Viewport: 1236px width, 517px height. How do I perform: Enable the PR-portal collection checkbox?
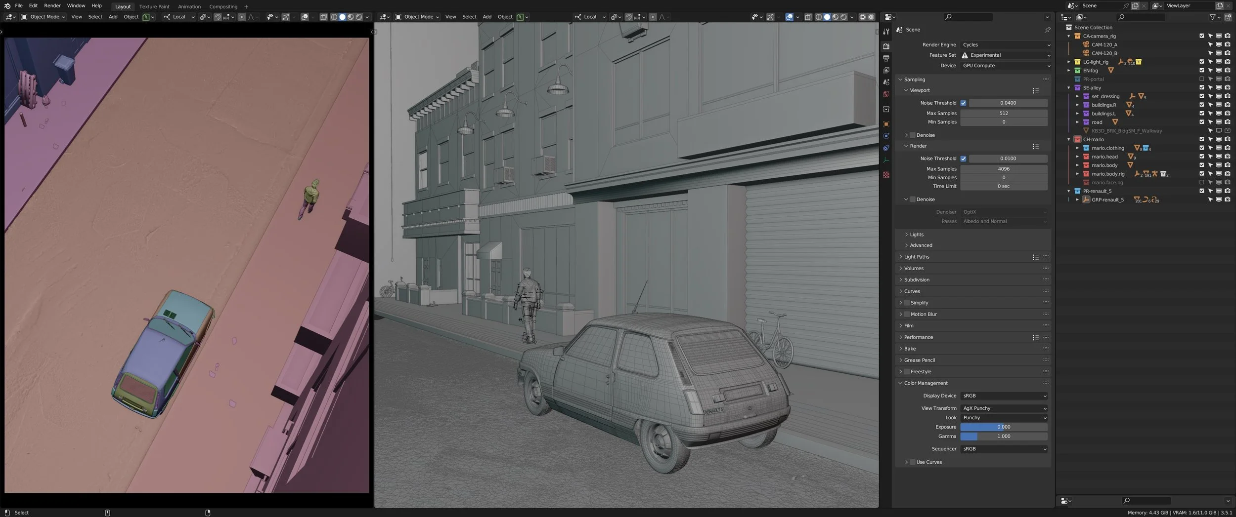click(x=1202, y=79)
